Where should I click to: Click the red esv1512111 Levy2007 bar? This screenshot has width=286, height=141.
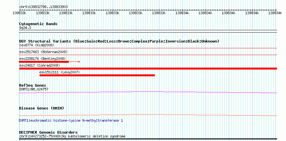pos(97,75)
